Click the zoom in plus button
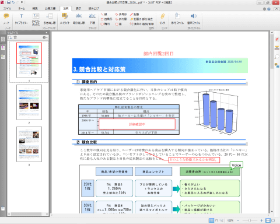Image resolution: width=280 pixels, height=224 pixels. pos(261,220)
